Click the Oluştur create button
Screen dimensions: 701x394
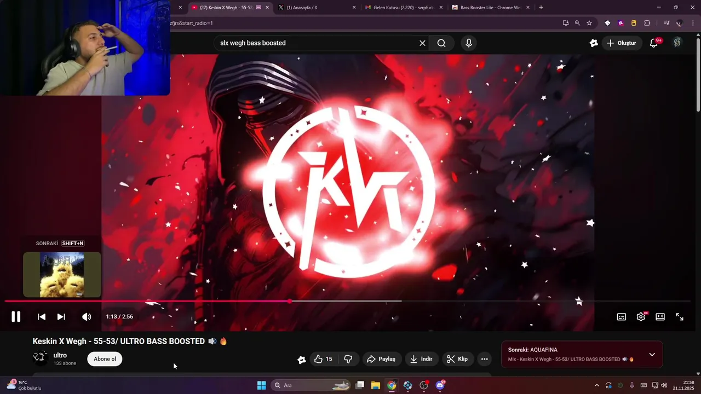tap(622, 43)
